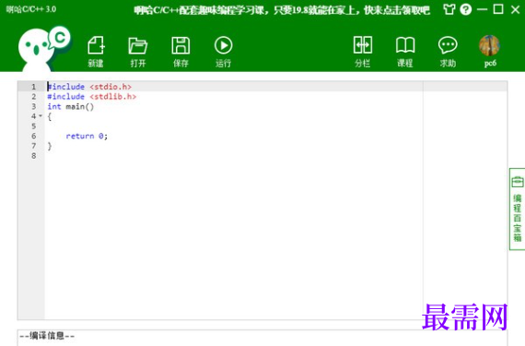Click line number 1 in gutter
This screenshot has height=346, width=525.
33,87
